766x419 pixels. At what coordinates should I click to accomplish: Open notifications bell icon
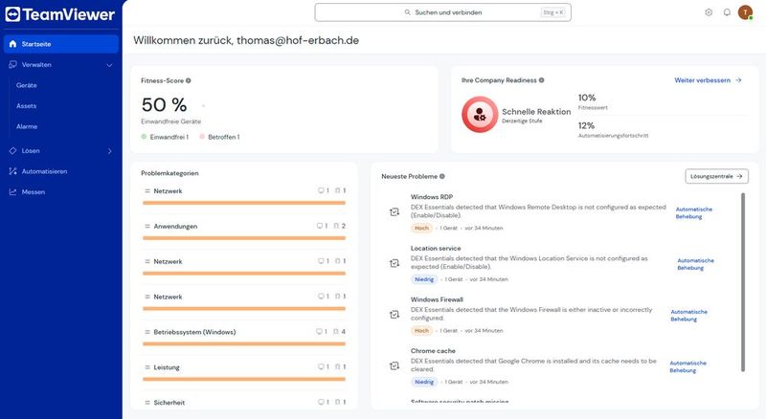[727, 12]
